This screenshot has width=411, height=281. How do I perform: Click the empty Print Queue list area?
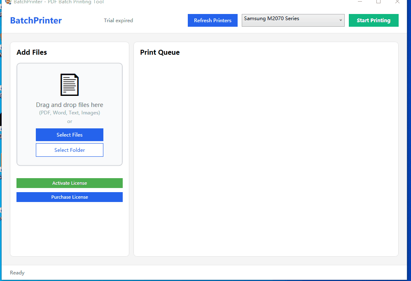(x=266, y=156)
